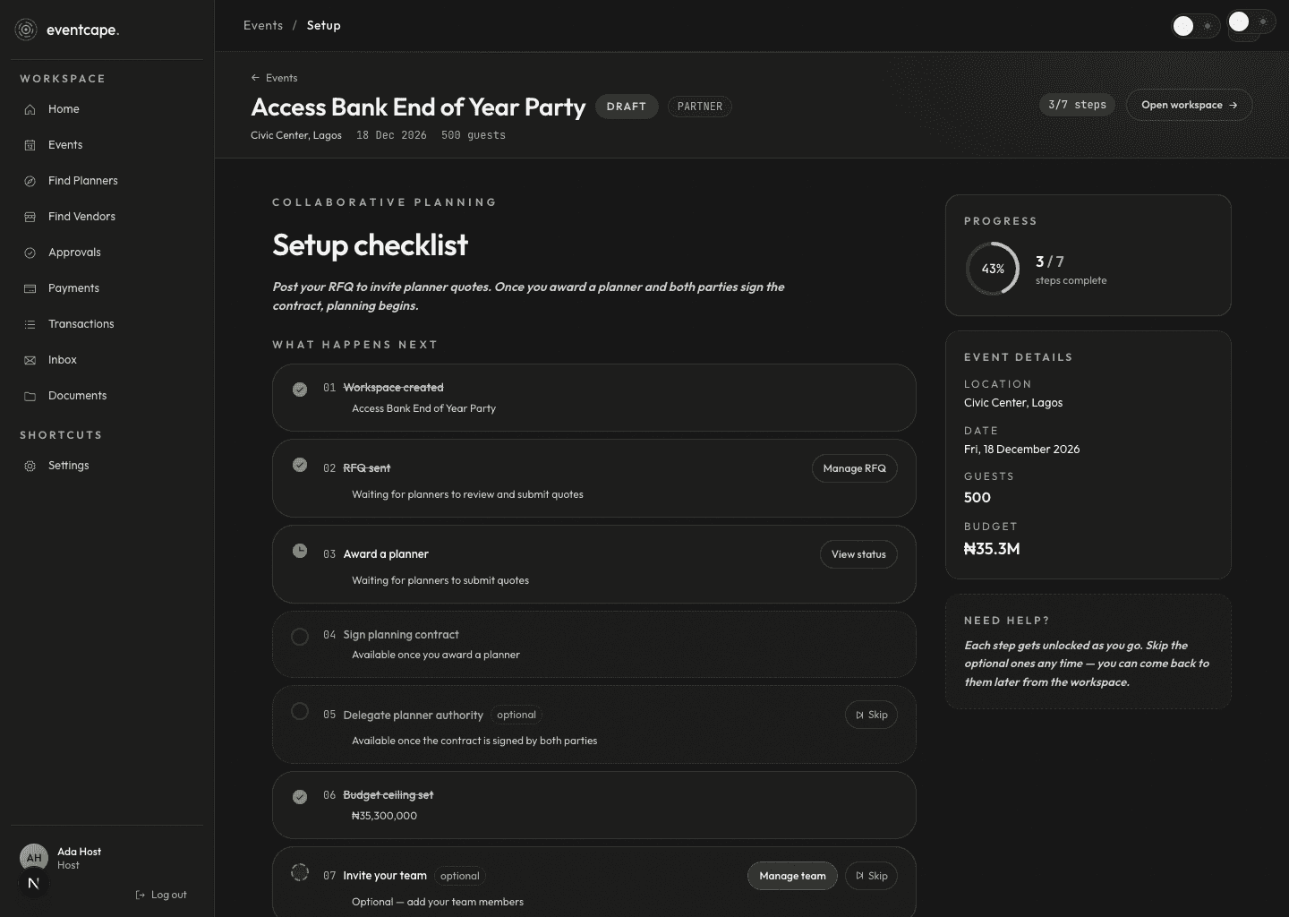Click the AH user avatar
This screenshot has height=917, width=1289.
tap(34, 857)
